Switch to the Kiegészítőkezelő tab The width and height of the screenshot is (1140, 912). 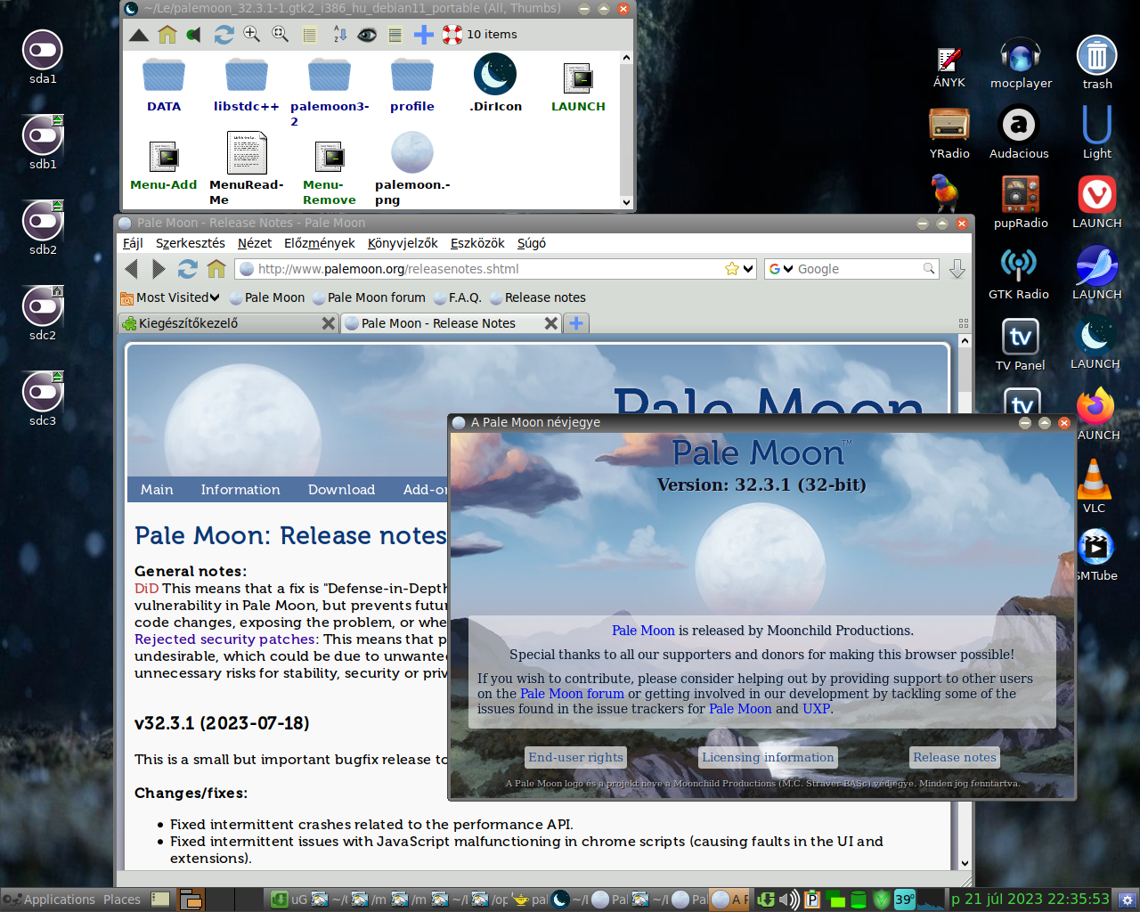229,323
